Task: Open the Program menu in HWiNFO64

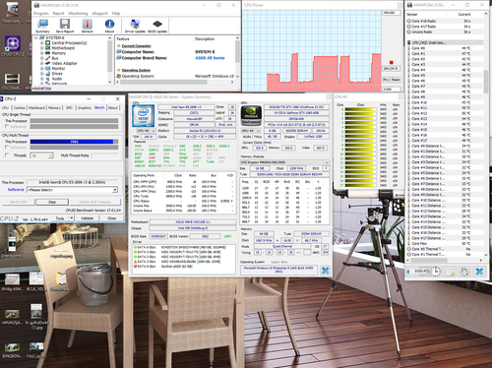Action: point(41,13)
